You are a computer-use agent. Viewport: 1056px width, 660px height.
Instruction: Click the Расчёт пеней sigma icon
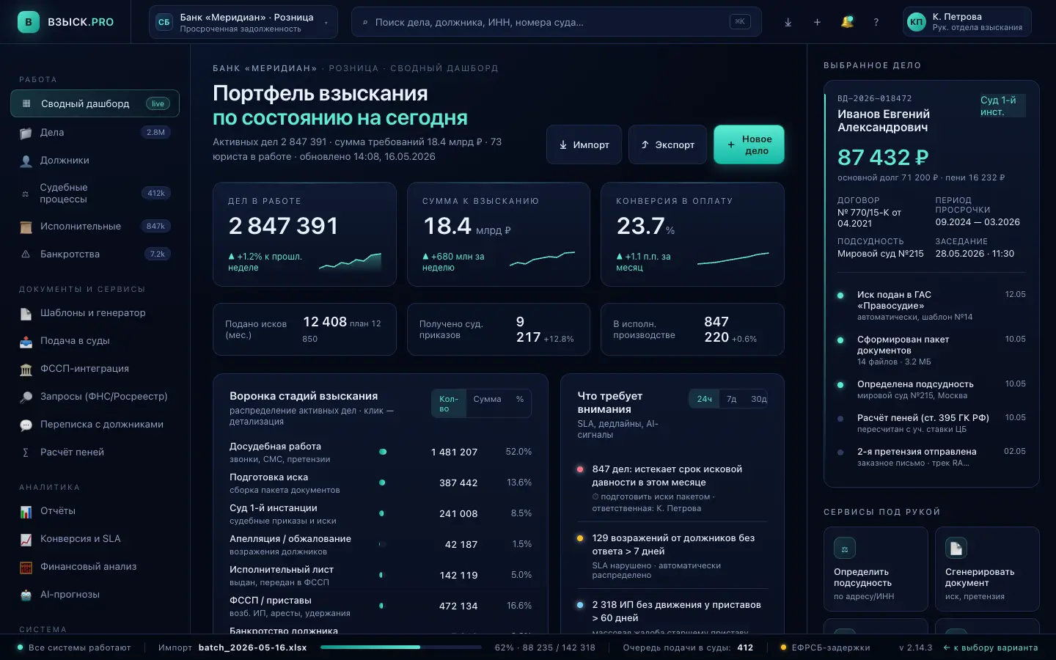(26, 452)
